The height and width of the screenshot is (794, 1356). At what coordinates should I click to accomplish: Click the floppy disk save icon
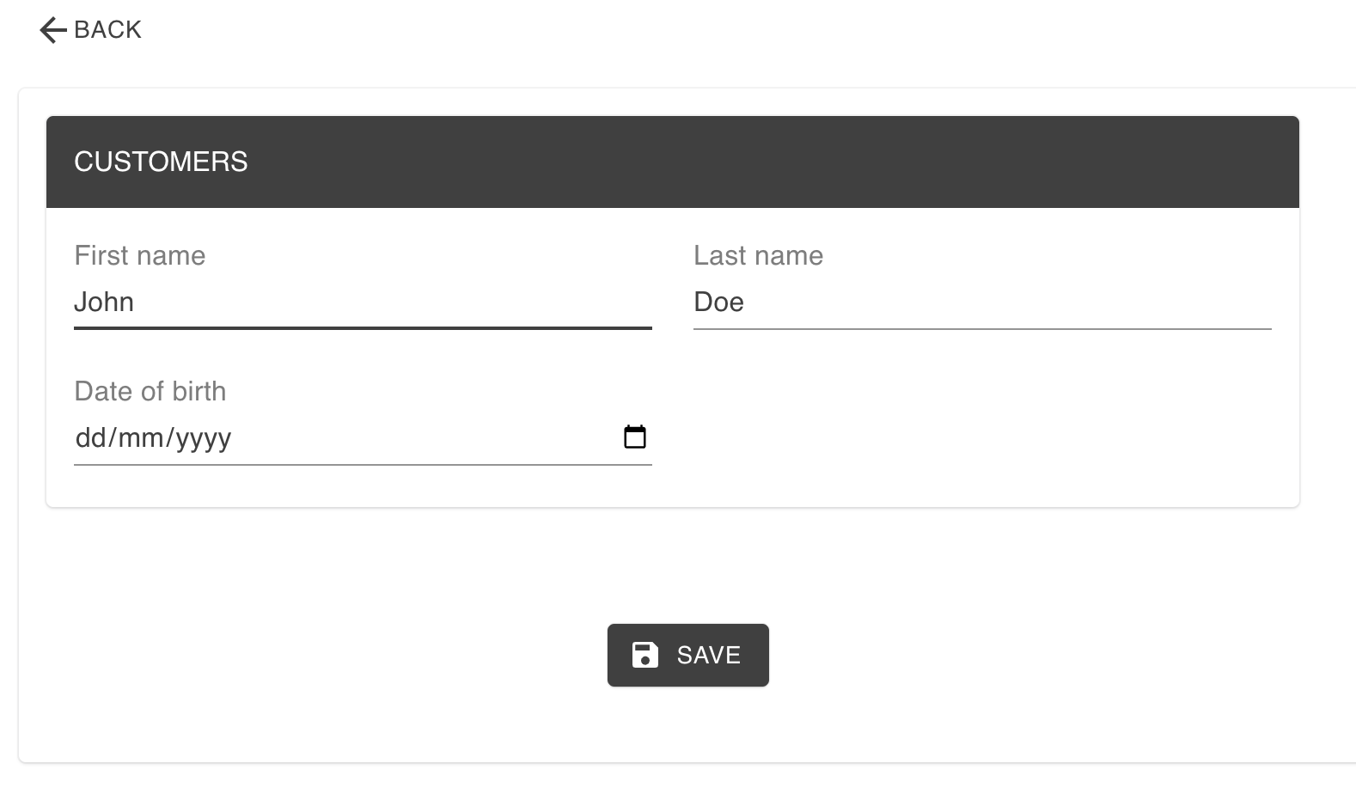pyautogui.click(x=644, y=655)
